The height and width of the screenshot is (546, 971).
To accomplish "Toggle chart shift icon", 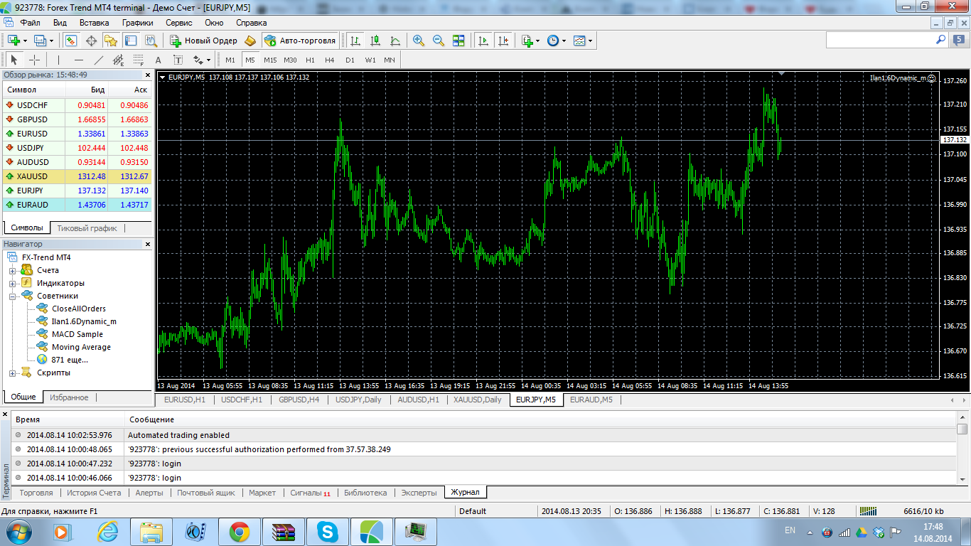I will point(503,41).
